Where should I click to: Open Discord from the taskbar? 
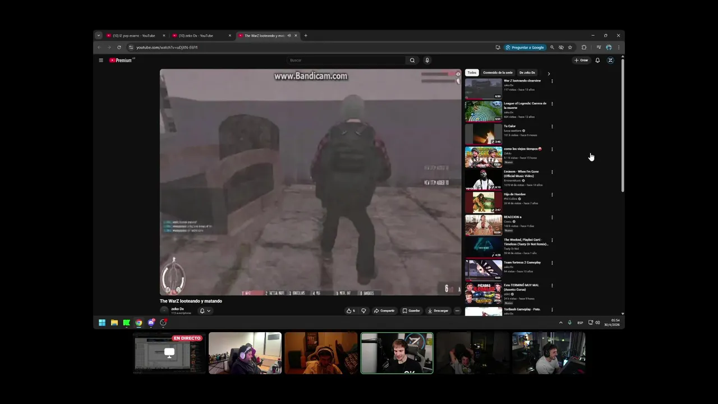click(151, 323)
